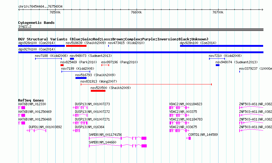This screenshot has width=272, height=163.
Task: Click the DGV Structural Variants track title
Action: [x=113, y=39]
